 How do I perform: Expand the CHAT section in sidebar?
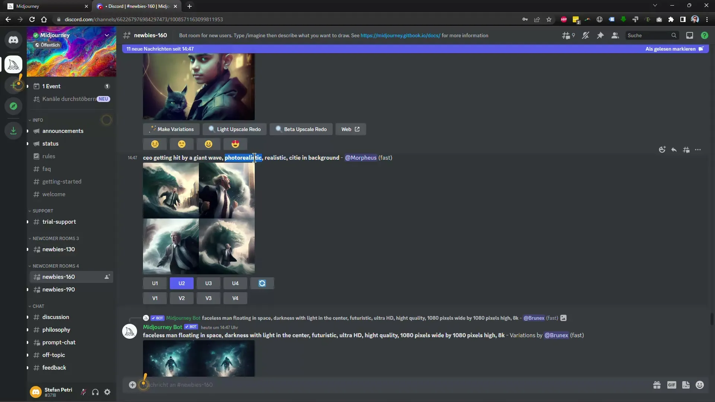point(38,306)
